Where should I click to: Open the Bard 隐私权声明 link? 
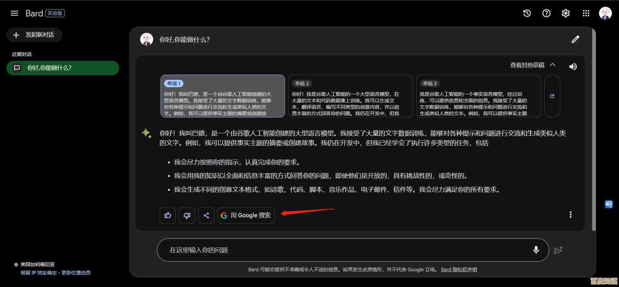(x=459, y=270)
